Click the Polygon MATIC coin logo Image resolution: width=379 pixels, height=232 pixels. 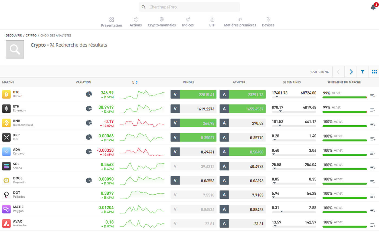tap(6, 209)
